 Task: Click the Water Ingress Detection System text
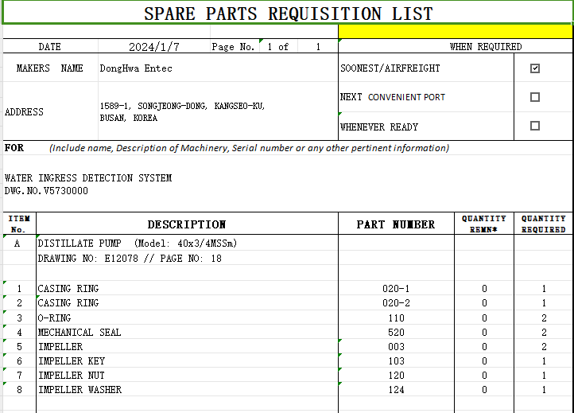click(x=88, y=178)
